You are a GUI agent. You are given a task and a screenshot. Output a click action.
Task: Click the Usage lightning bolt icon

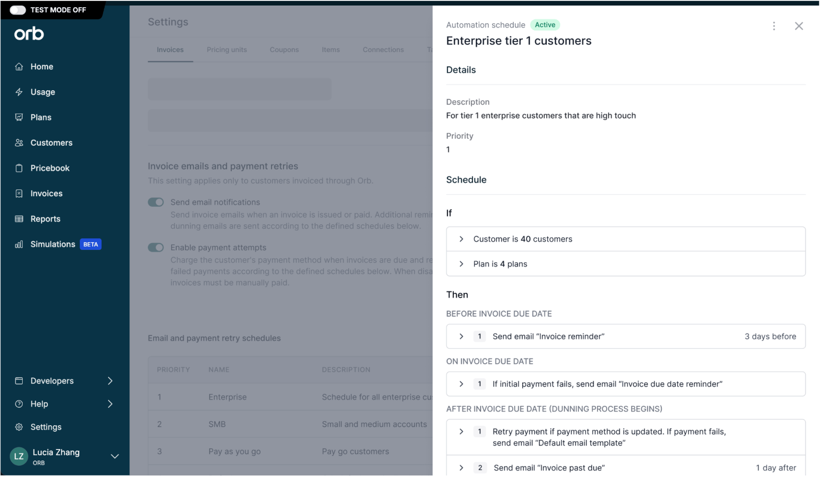tap(19, 92)
